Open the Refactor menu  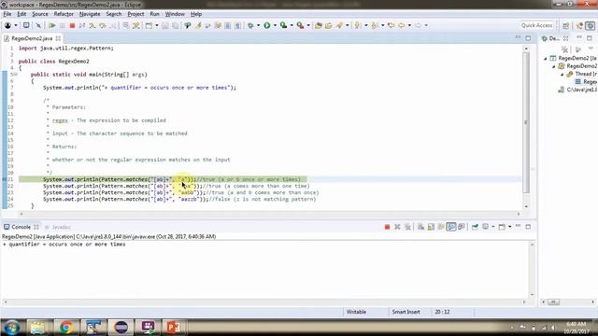pos(64,14)
